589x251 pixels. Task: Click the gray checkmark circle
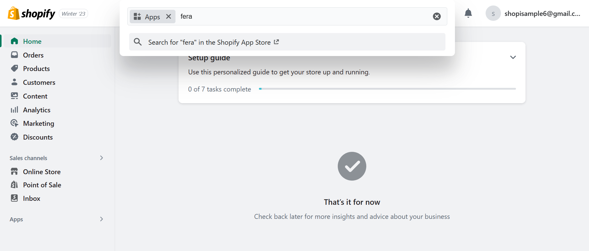tap(352, 166)
